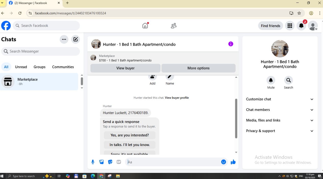Send quick response Yes, are you interested?
323x179 pixels.
130,135
